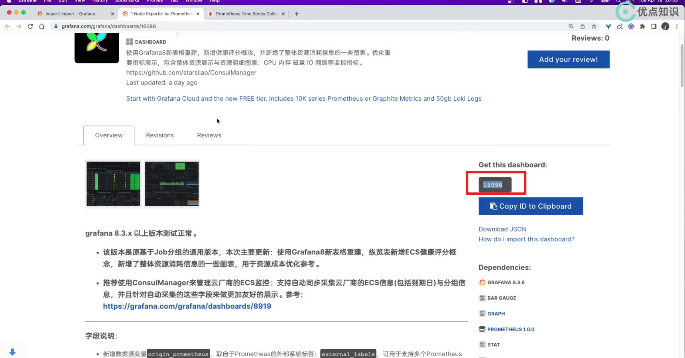
Task: Open the Reviews tab
Action: coord(209,135)
